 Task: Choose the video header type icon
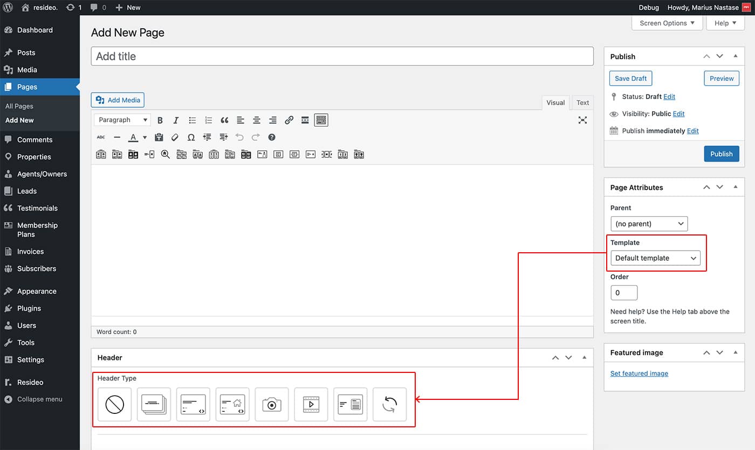click(x=311, y=404)
